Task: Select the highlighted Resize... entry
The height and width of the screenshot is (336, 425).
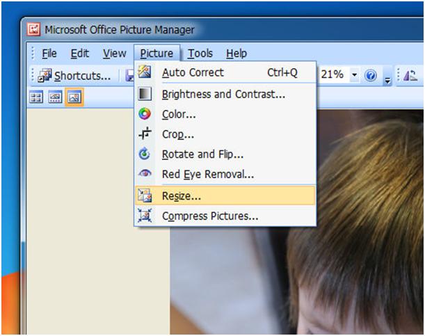Action: [x=225, y=195]
